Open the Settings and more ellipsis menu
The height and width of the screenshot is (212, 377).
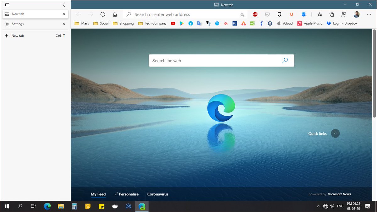tap(368, 14)
